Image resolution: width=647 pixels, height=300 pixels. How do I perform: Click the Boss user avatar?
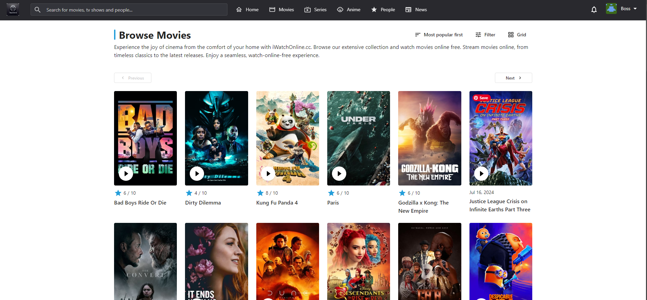[x=611, y=8]
